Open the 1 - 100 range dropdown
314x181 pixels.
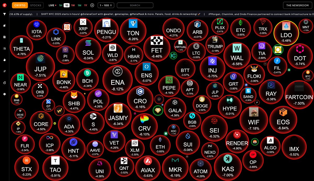tap(106, 5)
